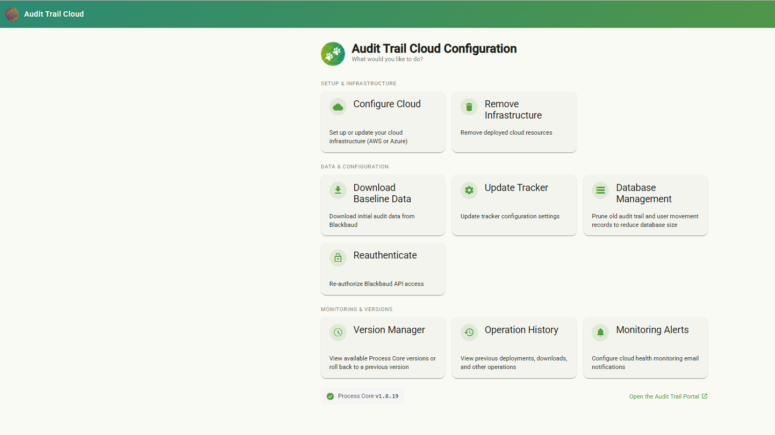Click the database storage icon
The width and height of the screenshot is (775, 435).
click(600, 190)
